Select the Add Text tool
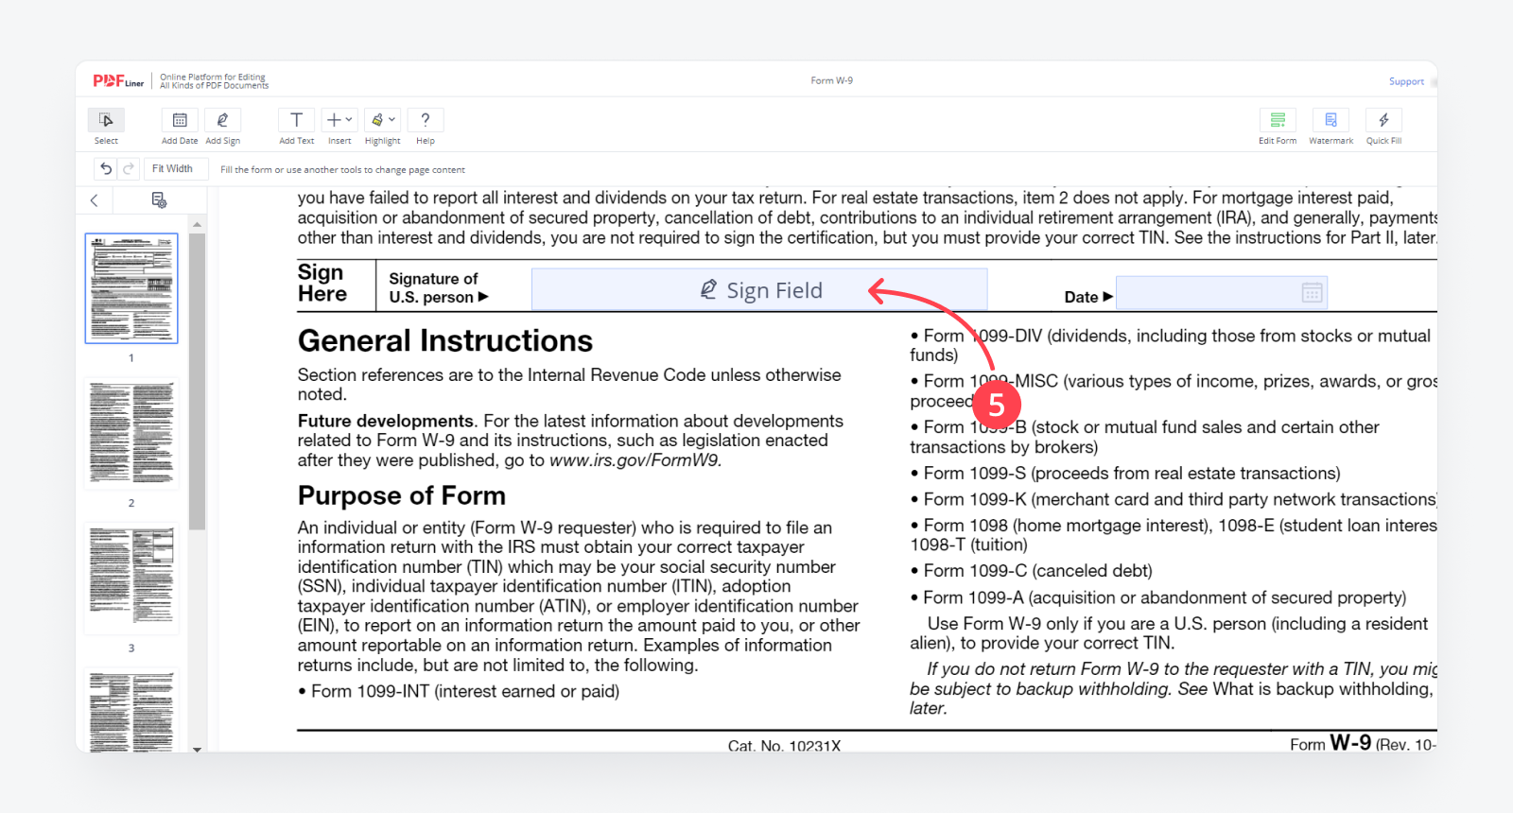1513x813 pixels. (297, 120)
